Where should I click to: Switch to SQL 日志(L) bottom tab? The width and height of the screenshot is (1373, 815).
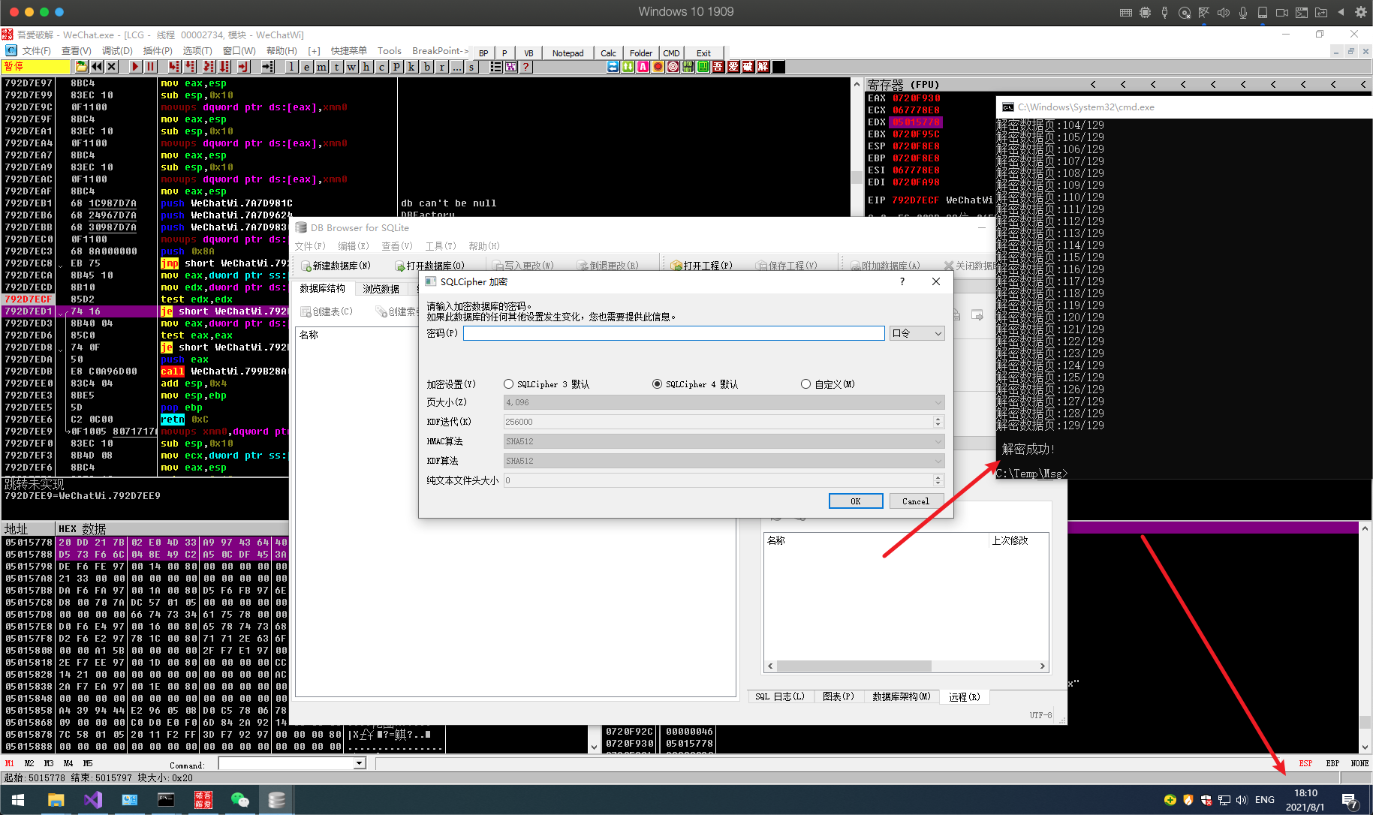[x=780, y=696]
